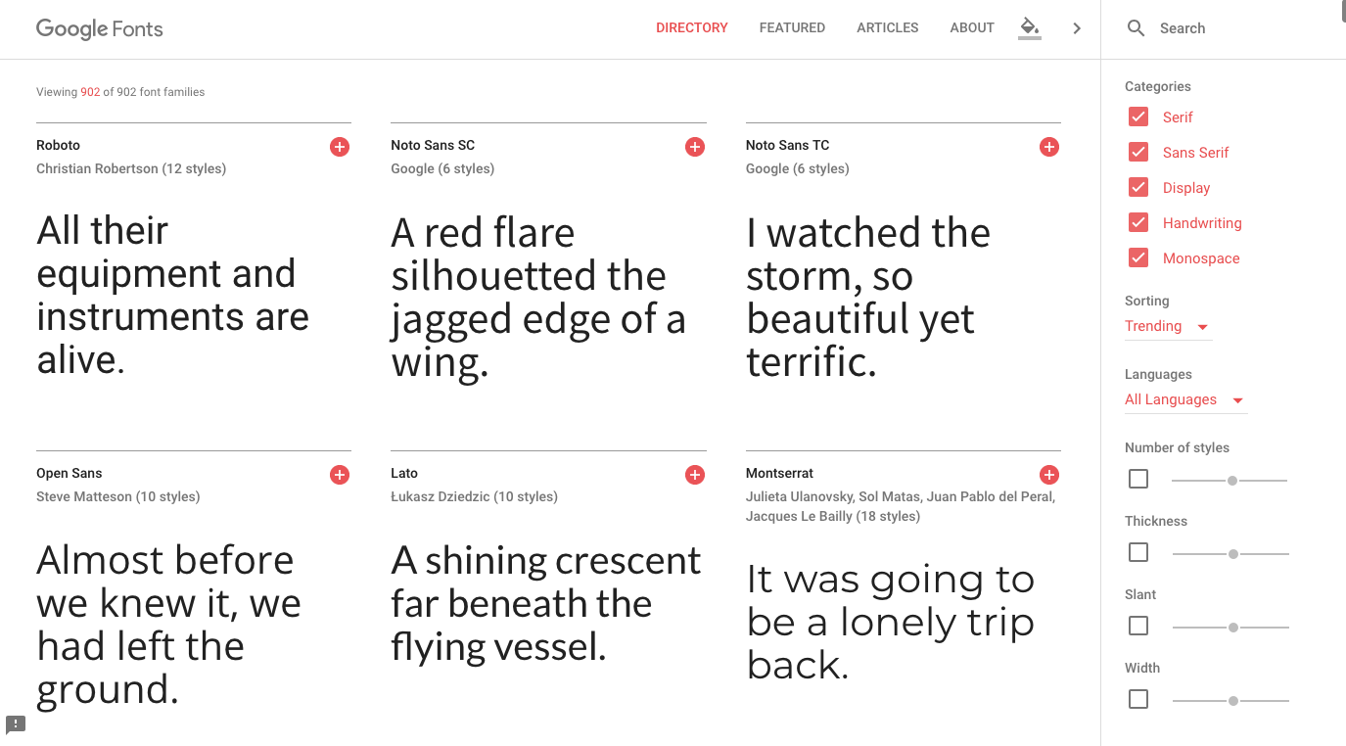Add Noto Sans SC to selection

pyautogui.click(x=695, y=147)
